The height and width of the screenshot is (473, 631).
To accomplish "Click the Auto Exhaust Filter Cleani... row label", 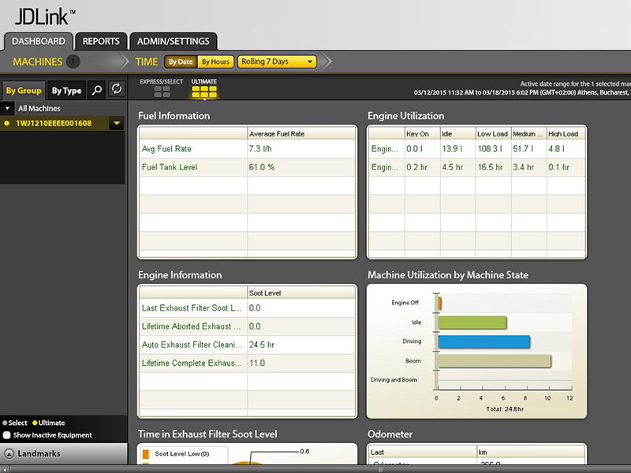I will pos(192,345).
